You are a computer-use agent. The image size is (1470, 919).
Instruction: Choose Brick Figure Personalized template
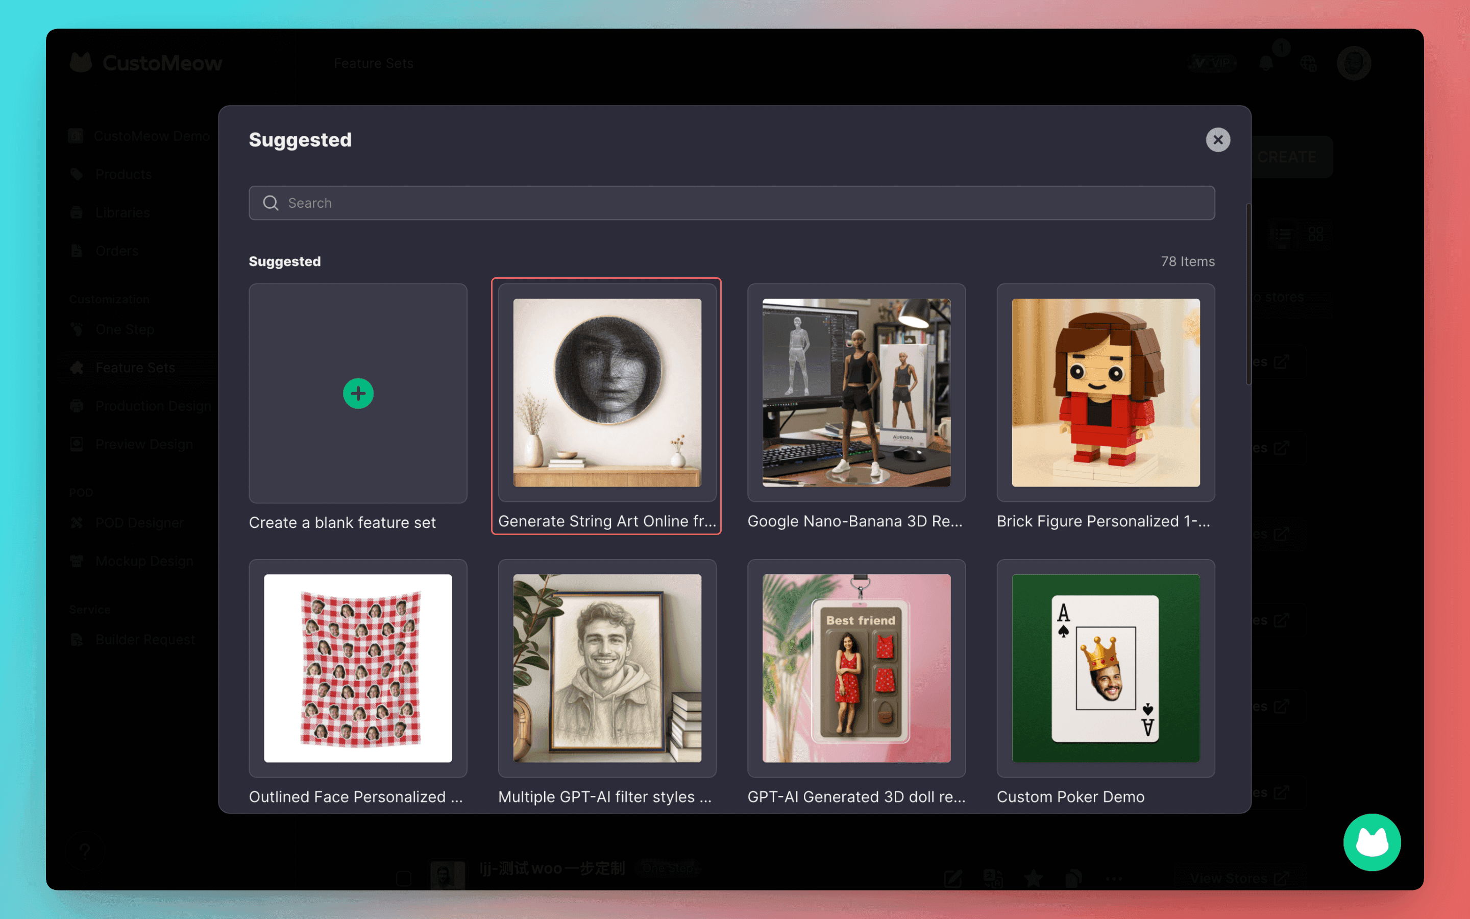click(1105, 393)
